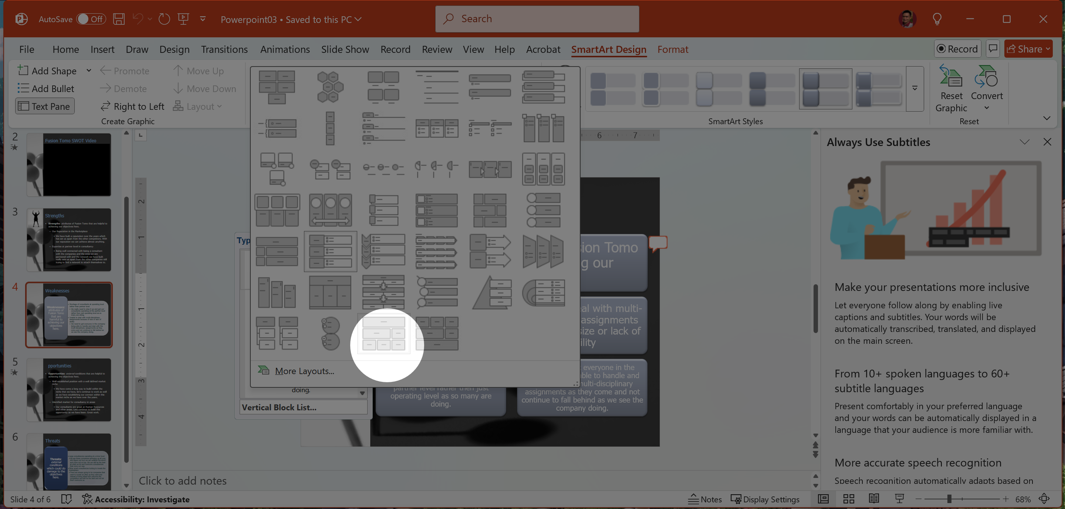Screen dimensions: 1065x509
Task: Switch to Slide Sorter view
Action: 848,499
